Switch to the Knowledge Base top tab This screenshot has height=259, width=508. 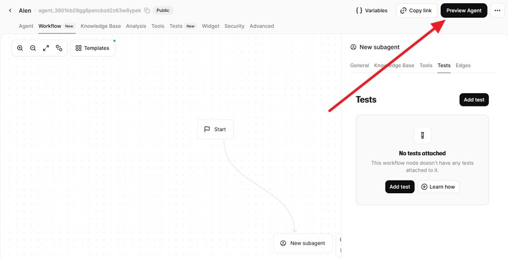(x=101, y=26)
